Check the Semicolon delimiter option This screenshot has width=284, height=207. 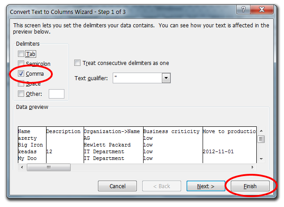coord(21,64)
